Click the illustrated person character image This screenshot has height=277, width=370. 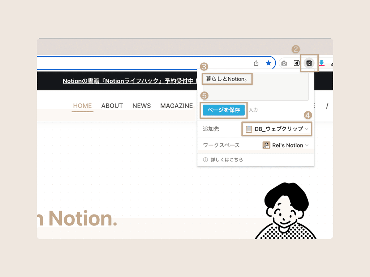[285, 211]
